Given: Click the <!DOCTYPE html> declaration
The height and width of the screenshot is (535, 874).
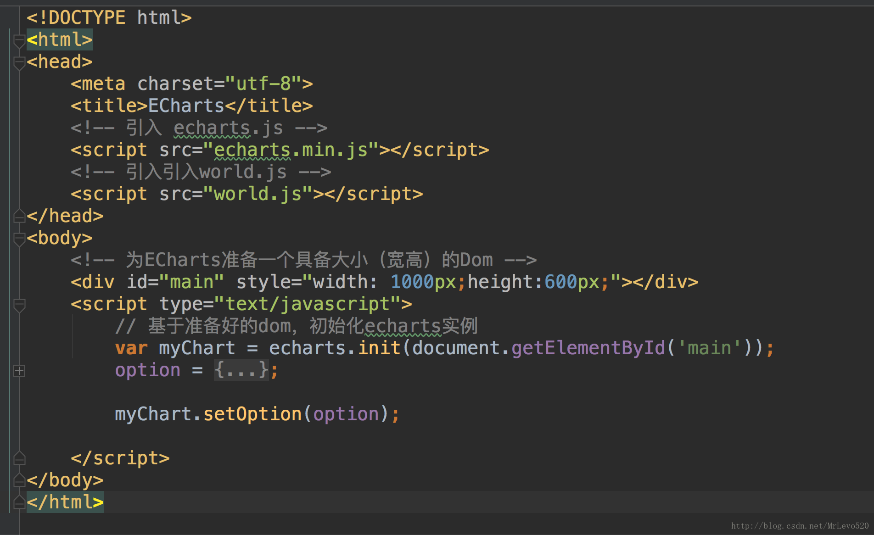Looking at the screenshot, I should click(x=109, y=17).
